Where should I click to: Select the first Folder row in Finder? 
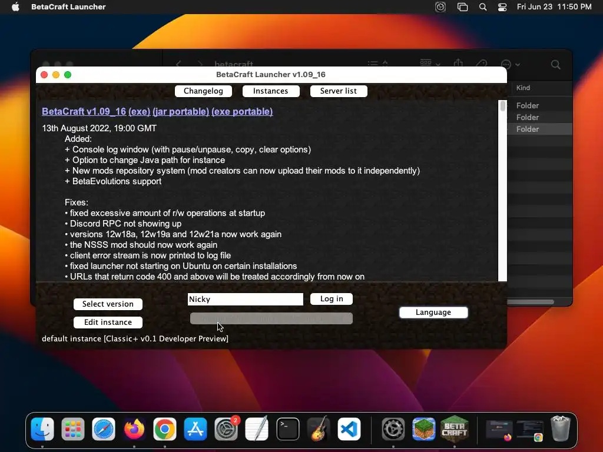(x=540, y=105)
